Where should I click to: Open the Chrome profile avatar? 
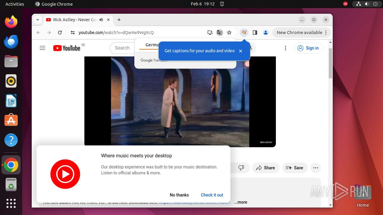point(266,33)
